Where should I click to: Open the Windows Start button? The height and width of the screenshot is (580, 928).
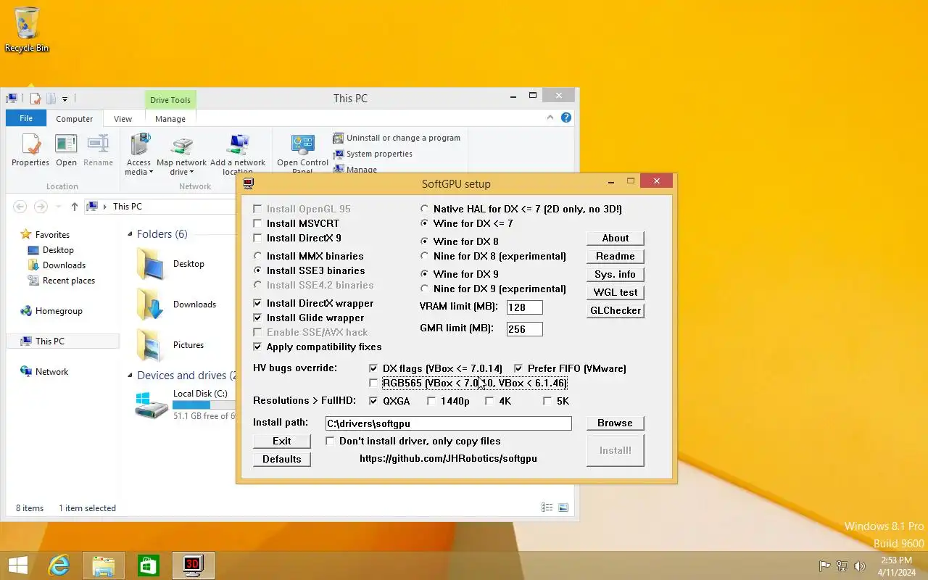click(x=18, y=565)
